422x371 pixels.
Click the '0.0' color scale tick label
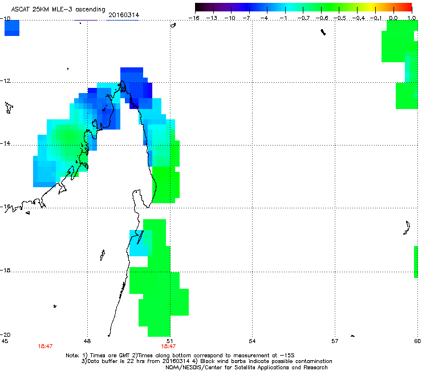coord(393,18)
